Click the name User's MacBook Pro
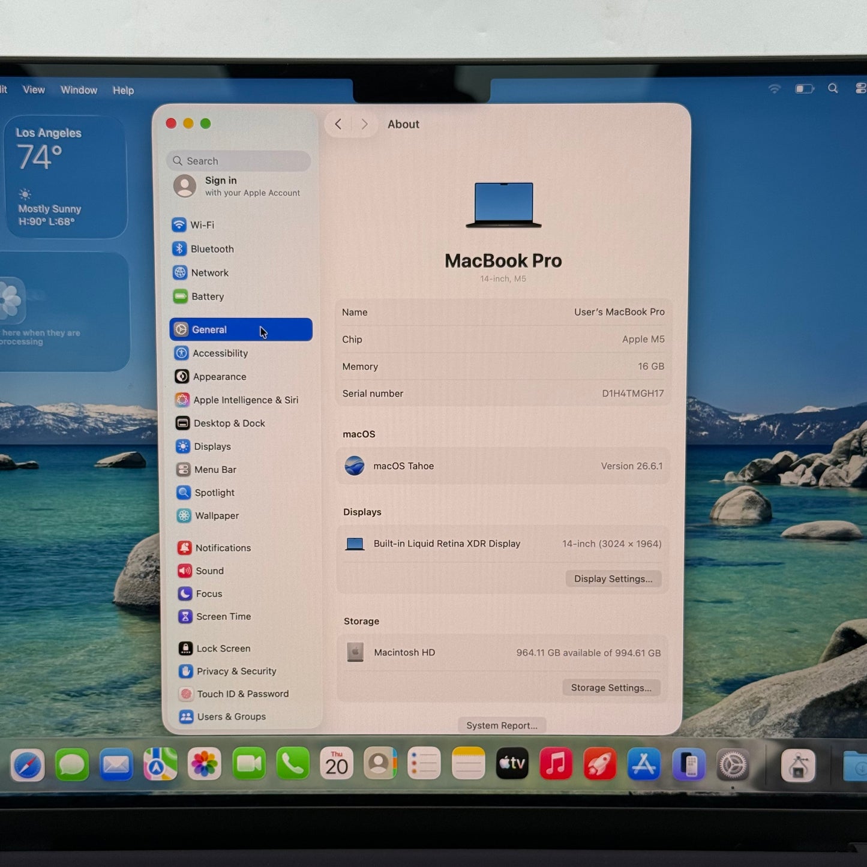867x867 pixels. tap(619, 312)
